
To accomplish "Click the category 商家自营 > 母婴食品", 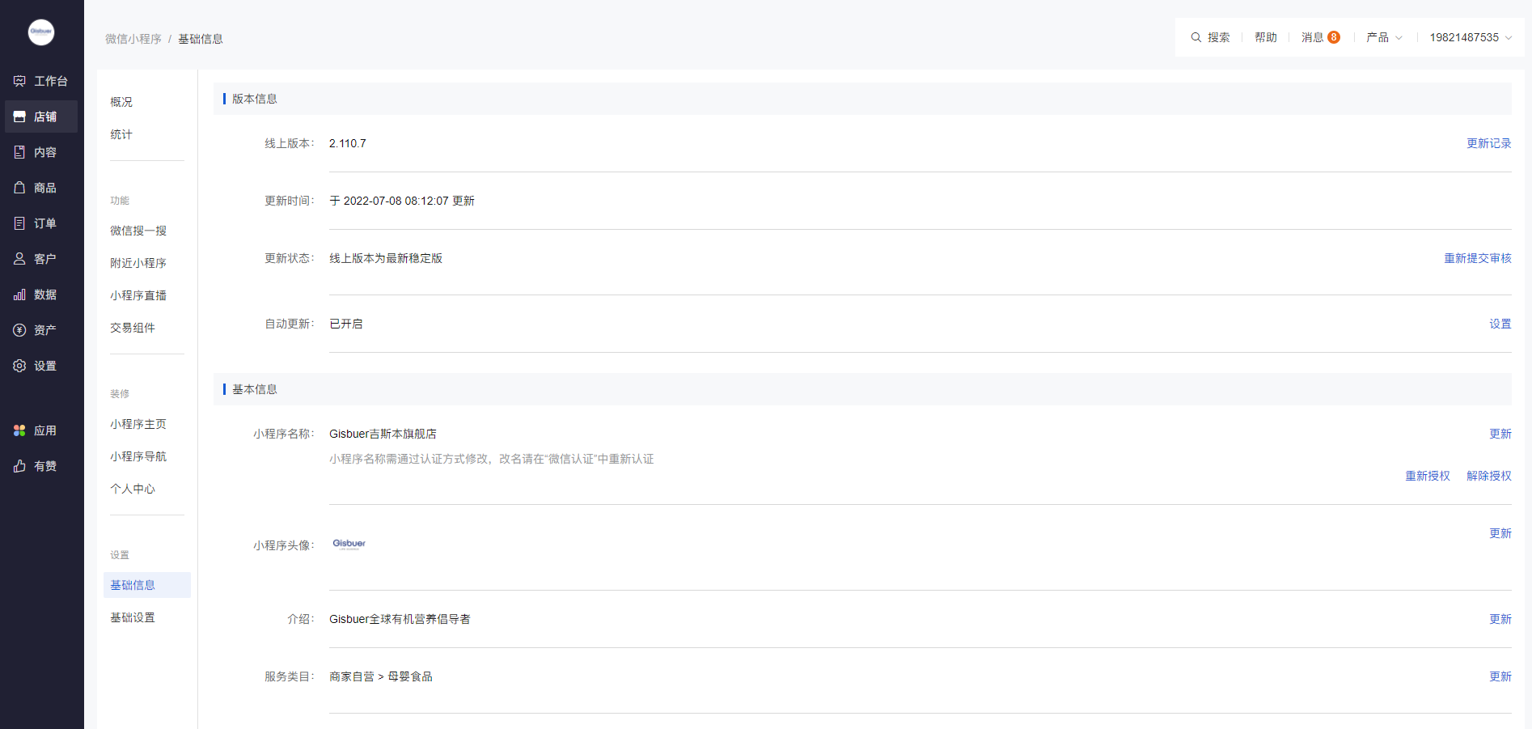I will tap(381, 676).
